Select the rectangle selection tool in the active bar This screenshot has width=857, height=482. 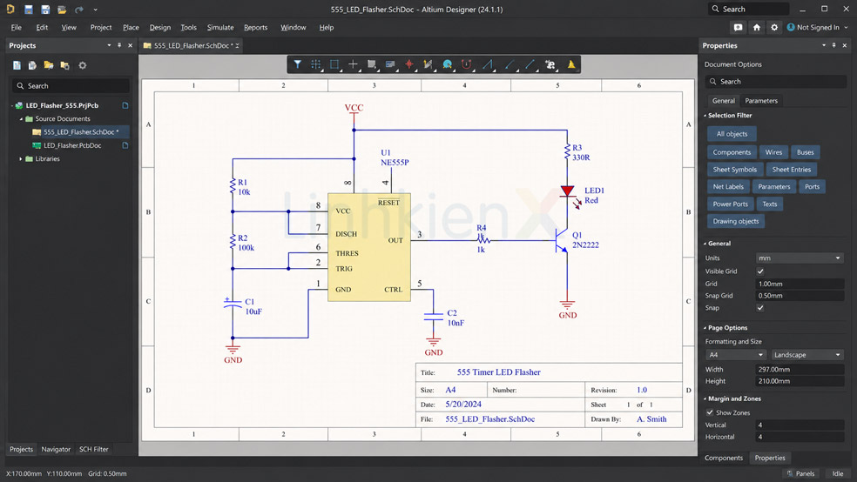click(334, 64)
